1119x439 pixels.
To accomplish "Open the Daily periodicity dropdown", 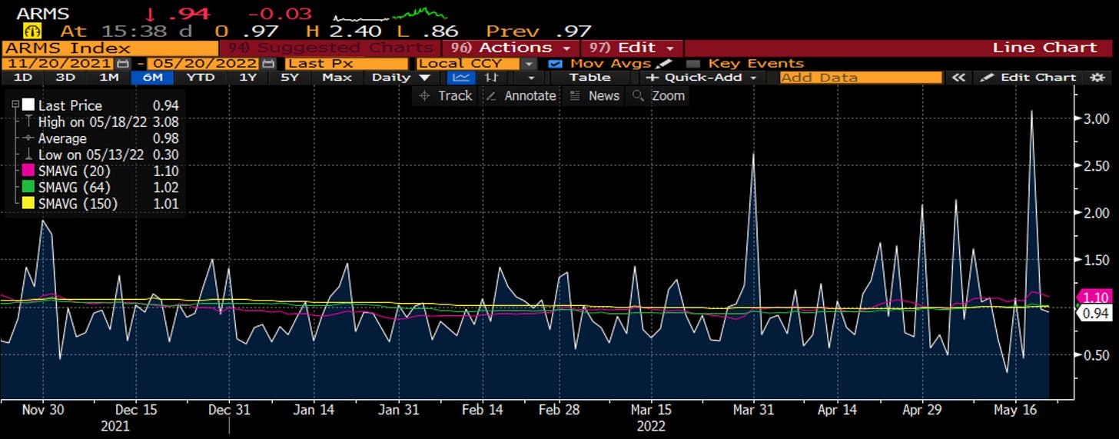I will pyautogui.click(x=400, y=77).
